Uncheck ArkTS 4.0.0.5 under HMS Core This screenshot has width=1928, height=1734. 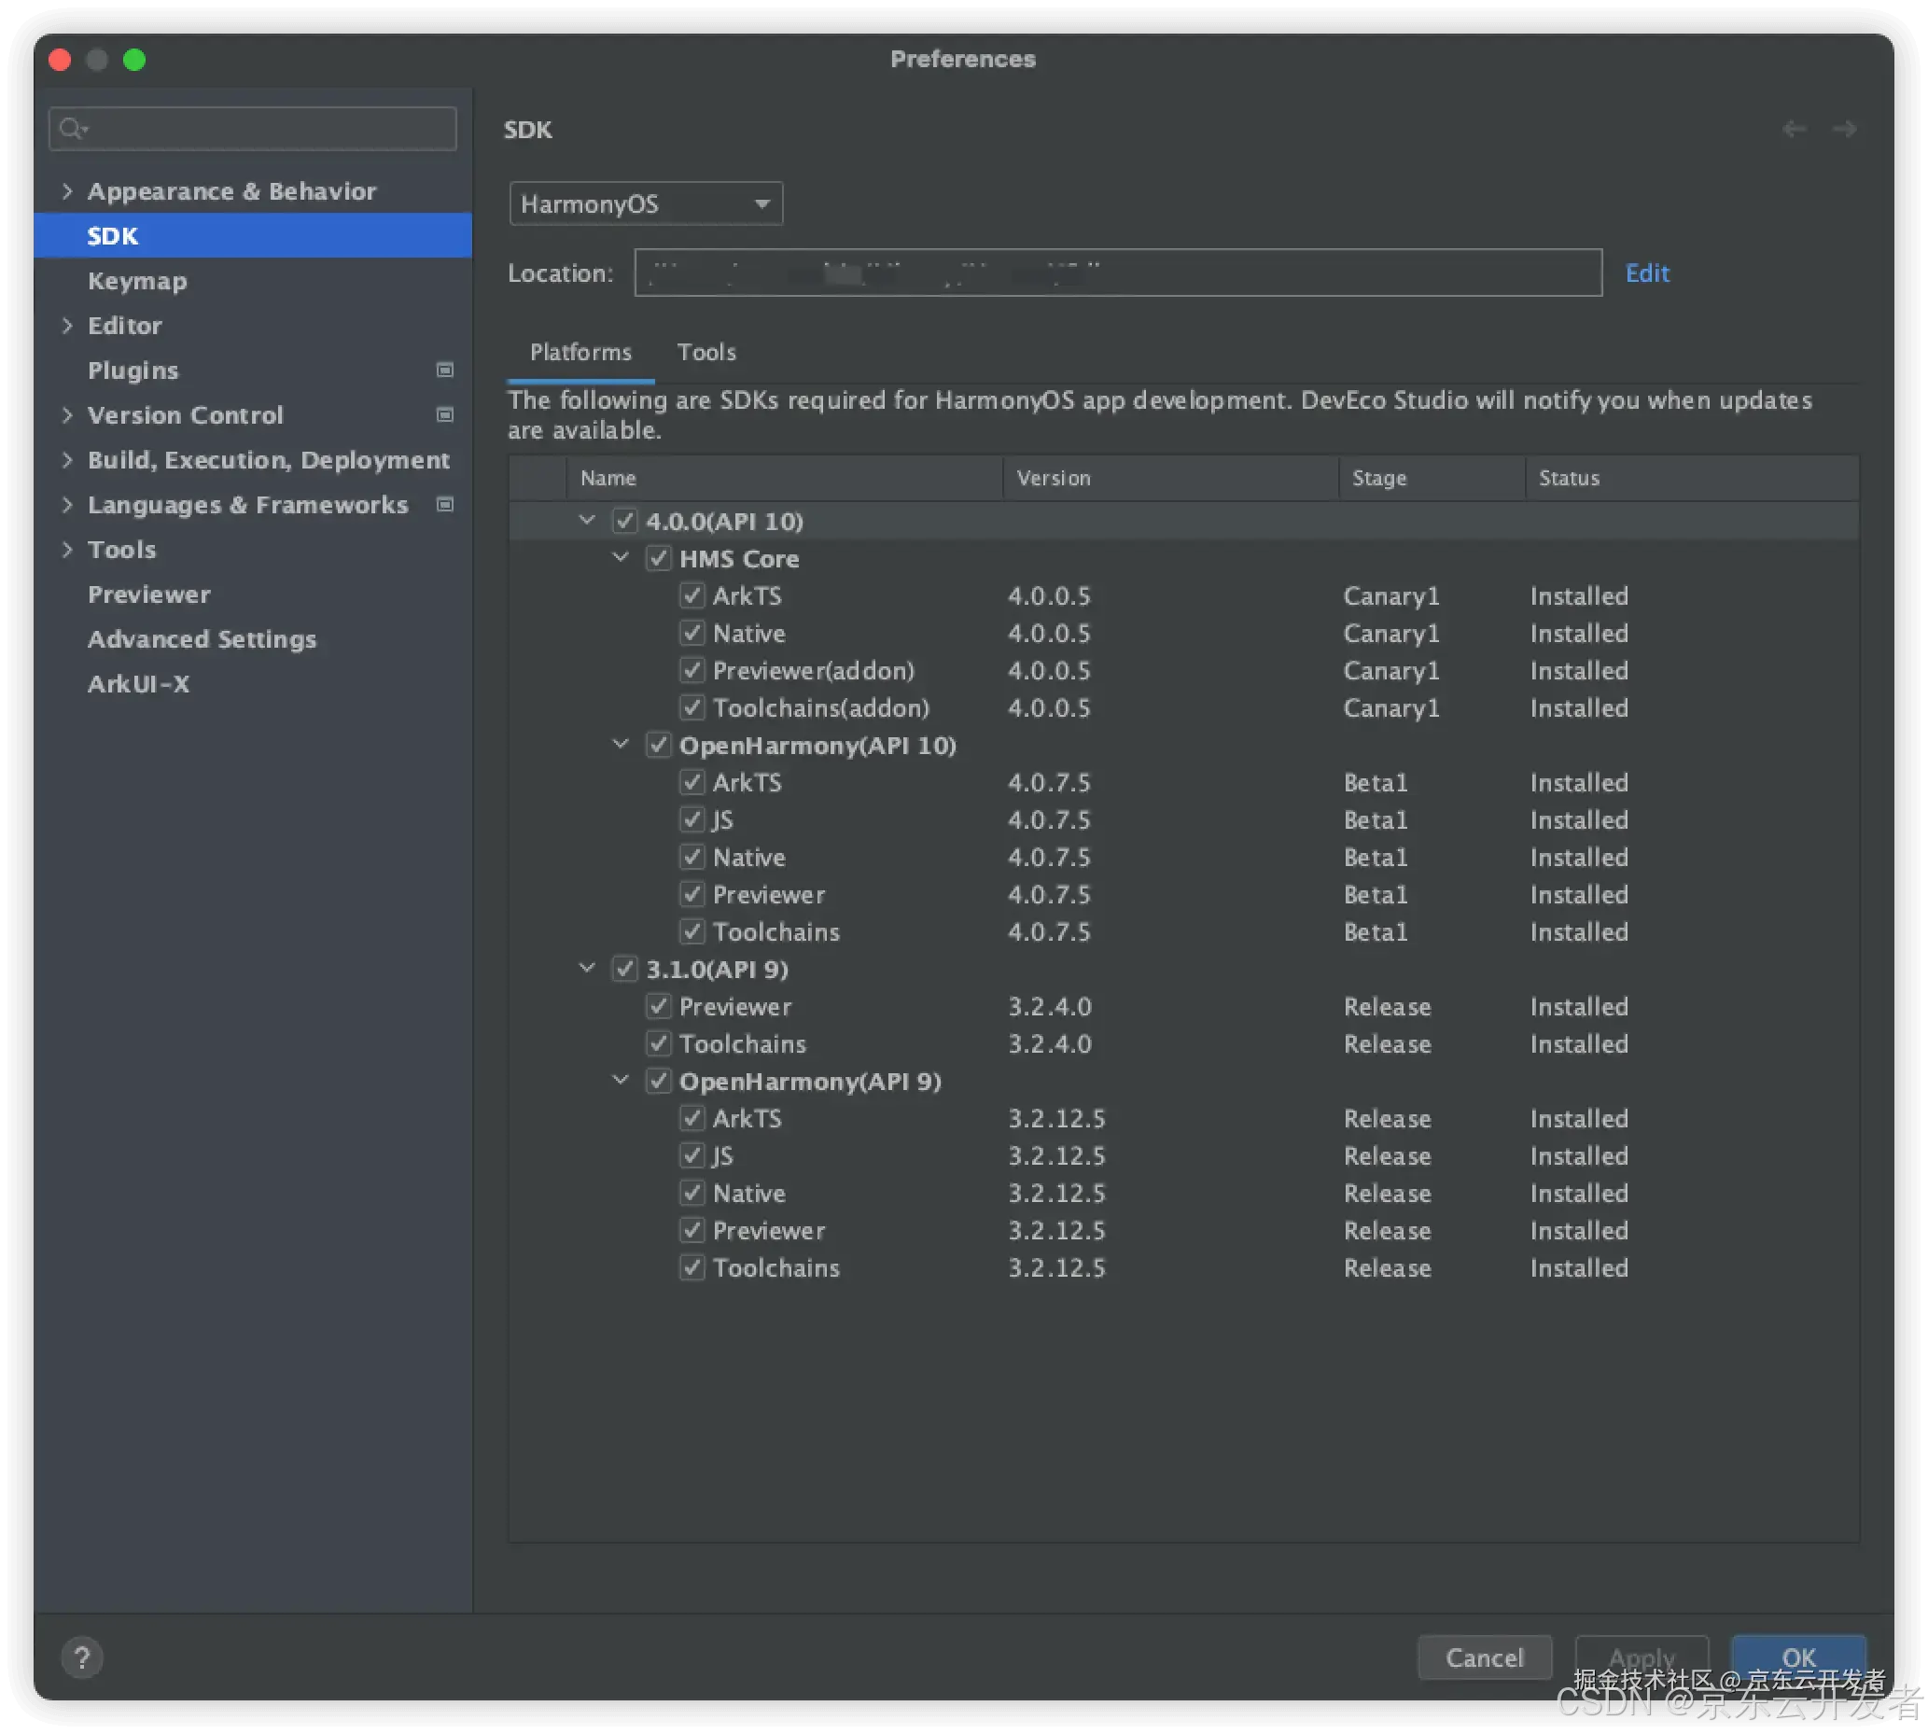click(692, 595)
